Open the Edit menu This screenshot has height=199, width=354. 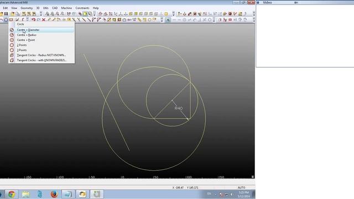point(5,8)
